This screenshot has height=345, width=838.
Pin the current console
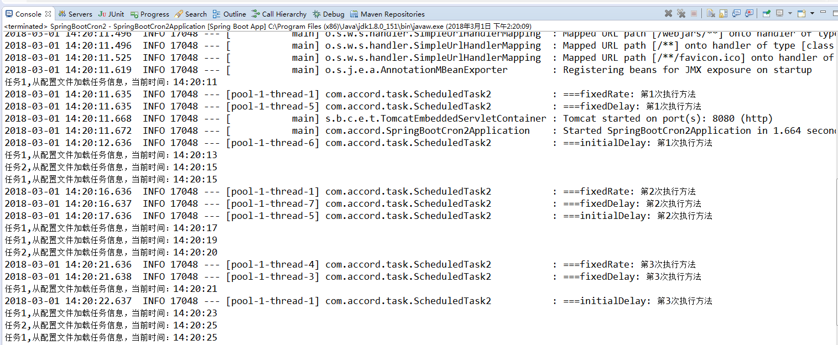767,14
